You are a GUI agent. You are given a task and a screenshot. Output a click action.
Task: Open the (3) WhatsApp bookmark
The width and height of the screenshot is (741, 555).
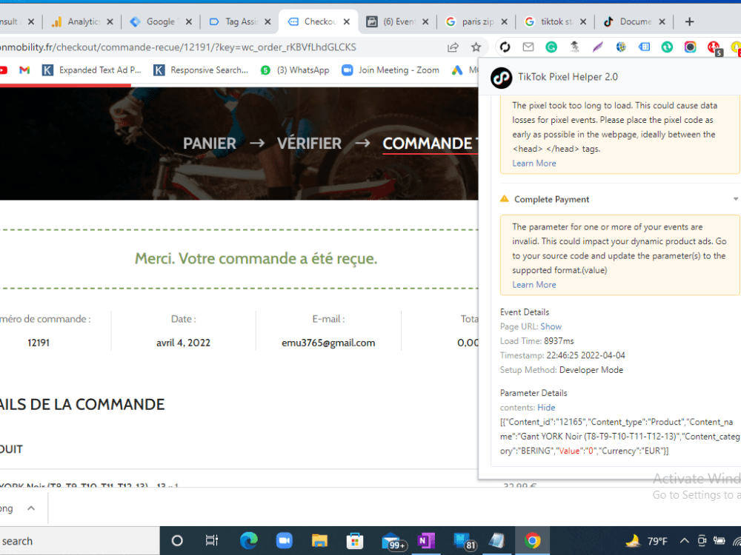click(x=295, y=70)
